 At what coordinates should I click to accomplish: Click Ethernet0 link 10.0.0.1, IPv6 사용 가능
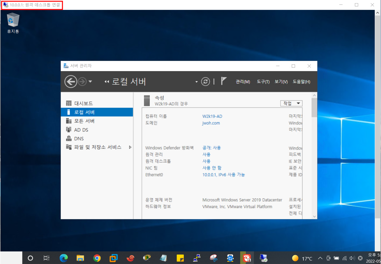point(223,175)
